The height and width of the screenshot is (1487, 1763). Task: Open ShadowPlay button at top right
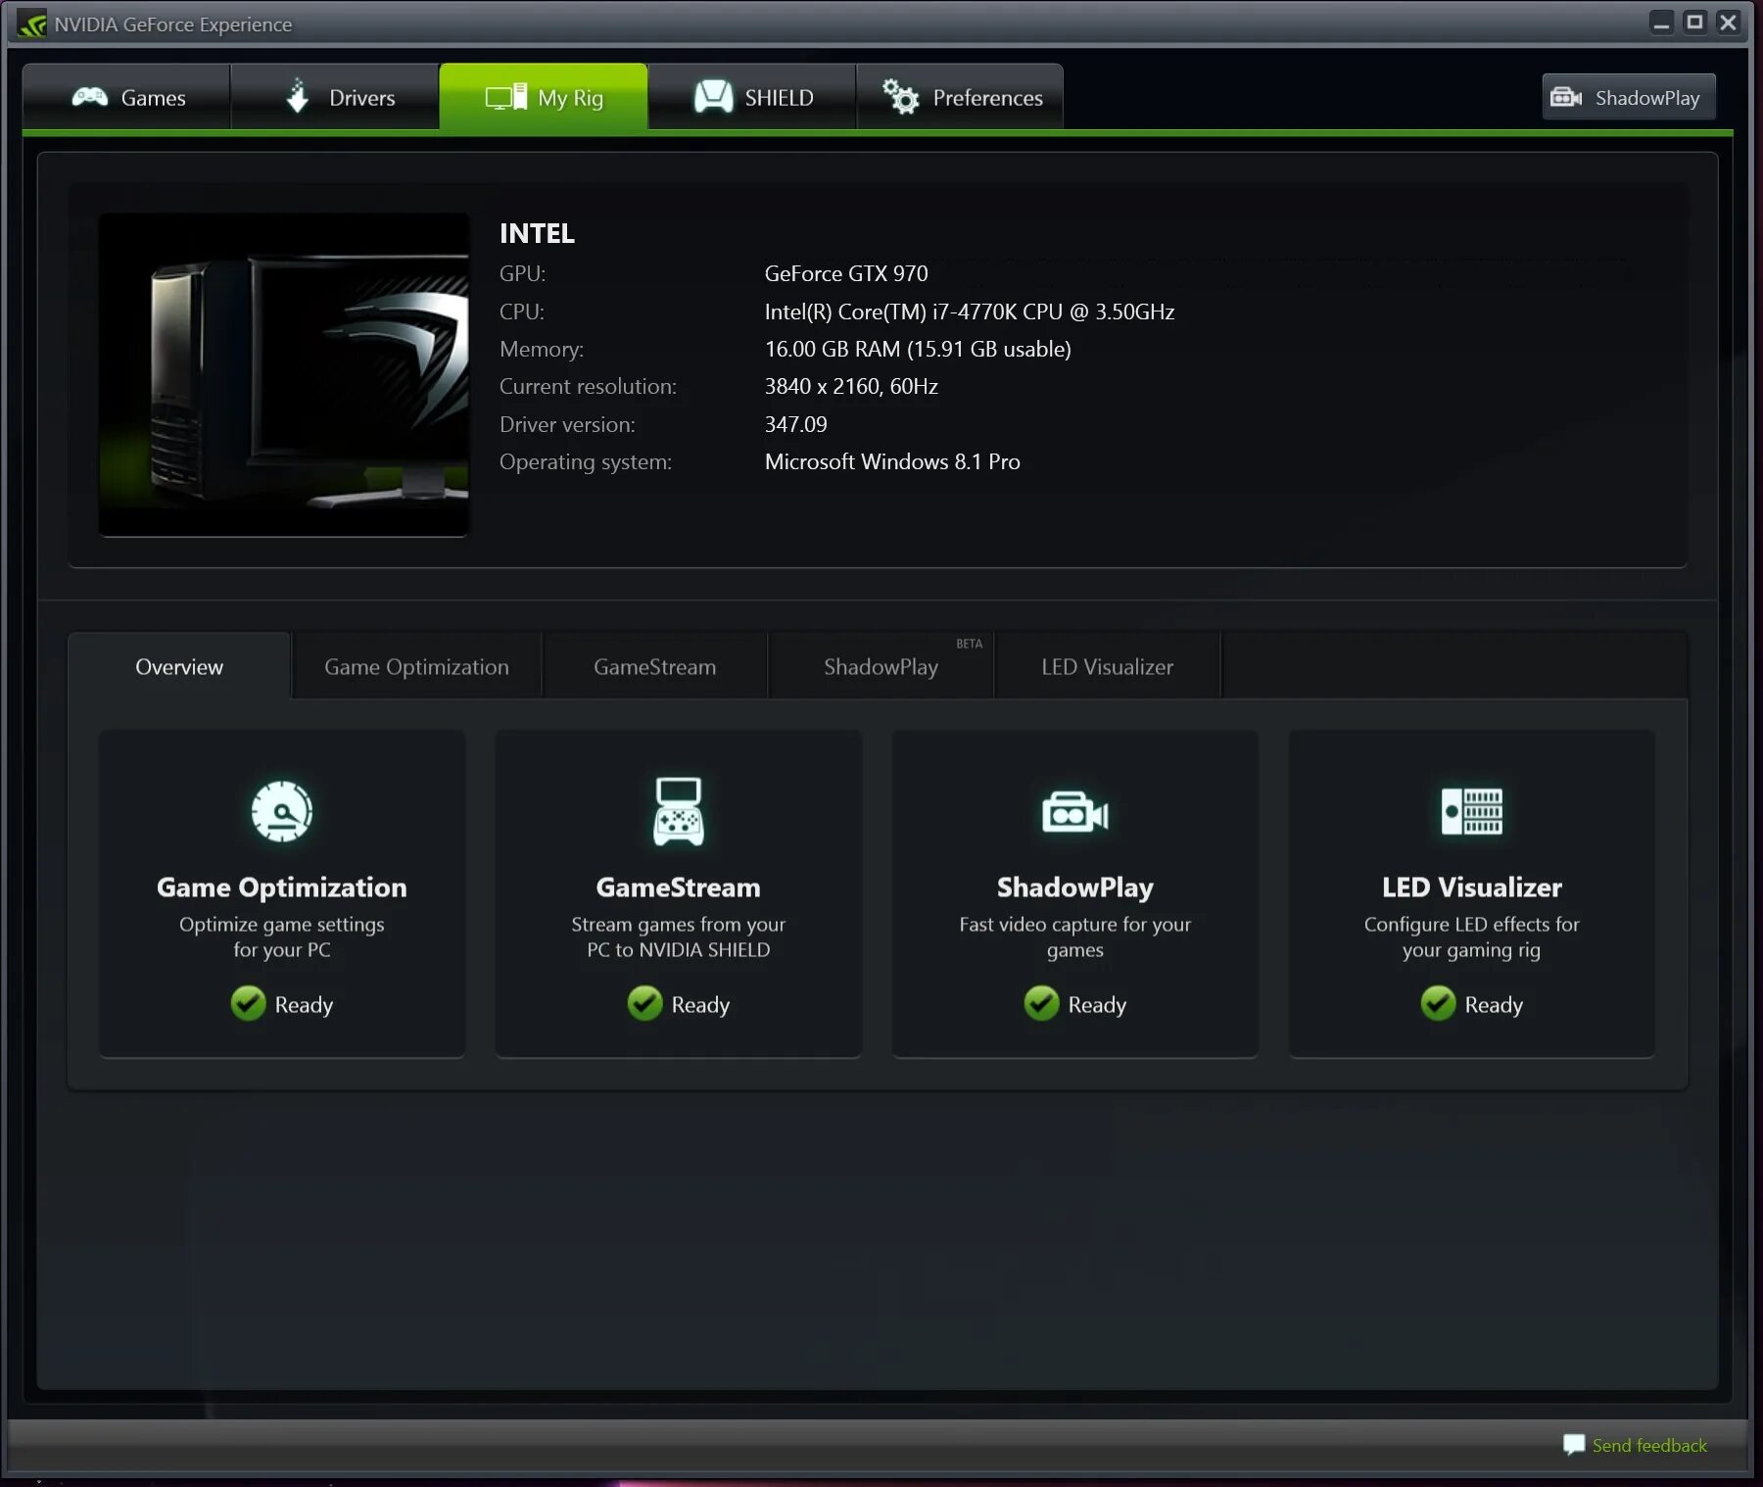coord(1629,97)
